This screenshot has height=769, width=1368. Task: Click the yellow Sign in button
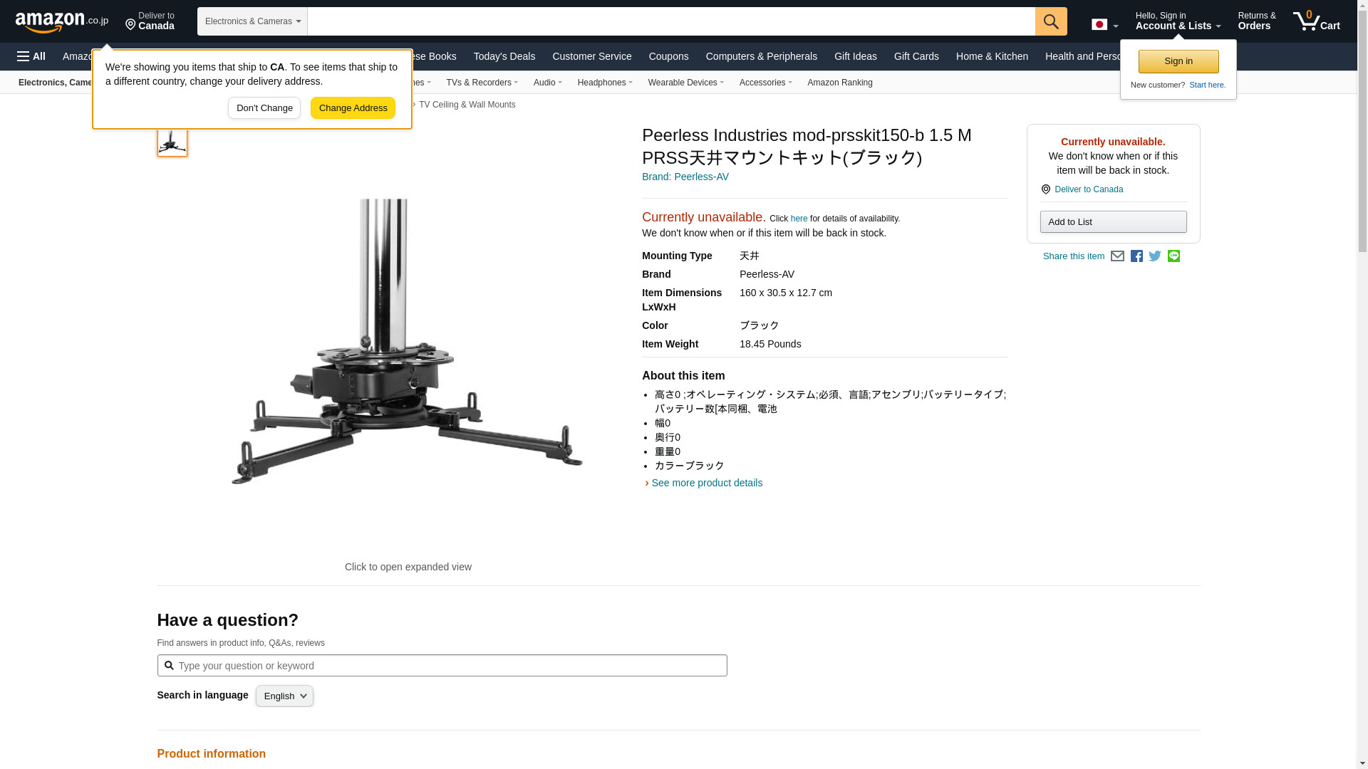tap(1178, 61)
